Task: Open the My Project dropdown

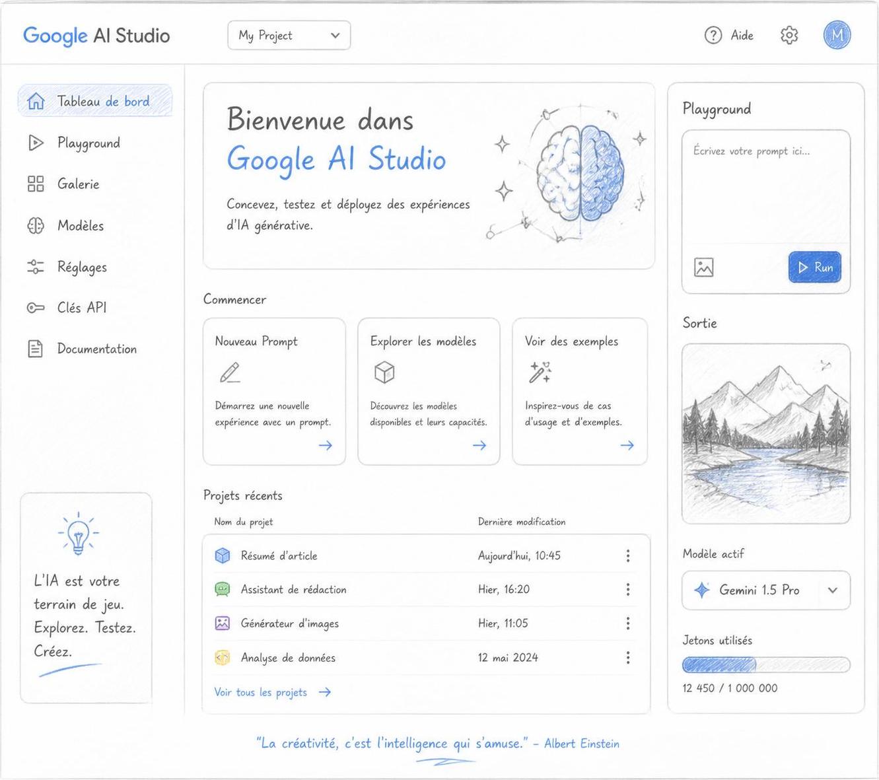Action: (289, 35)
